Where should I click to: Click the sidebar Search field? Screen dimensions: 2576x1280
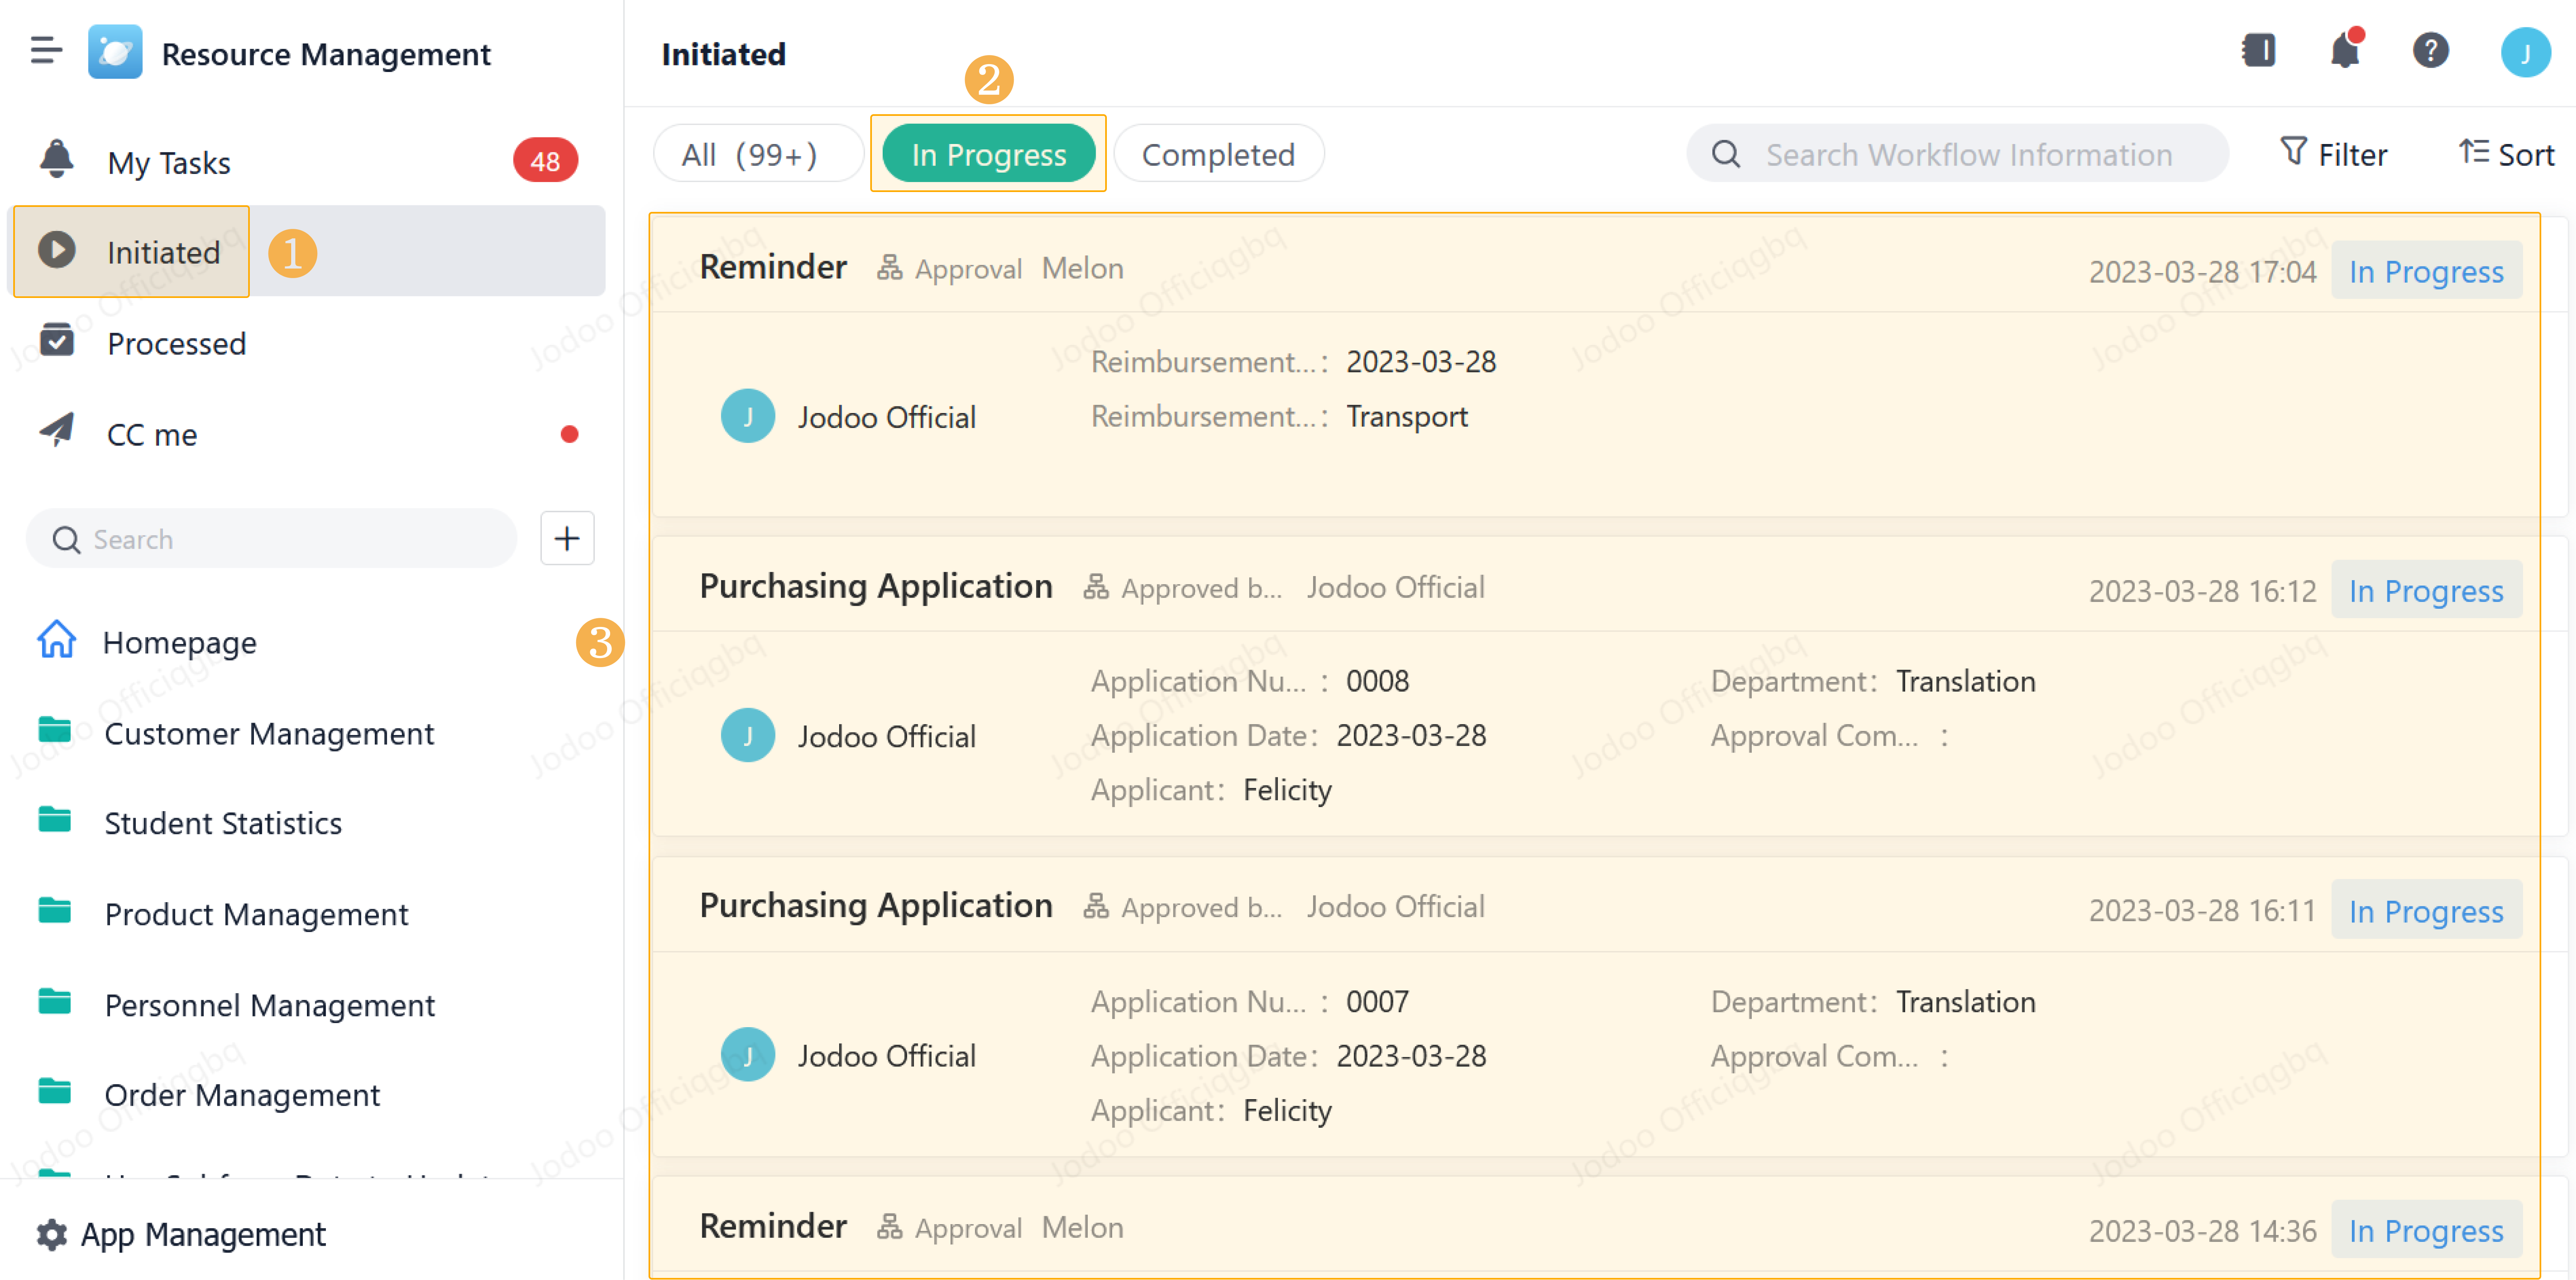[x=272, y=538]
